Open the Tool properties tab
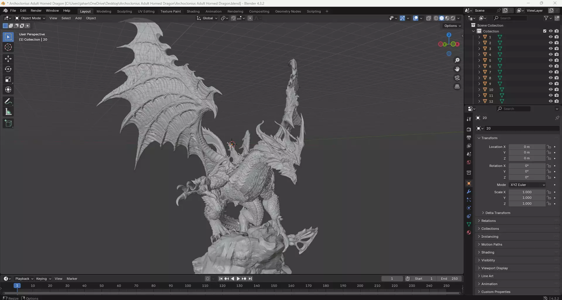Image resolution: width=562 pixels, height=300 pixels. point(469,119)
